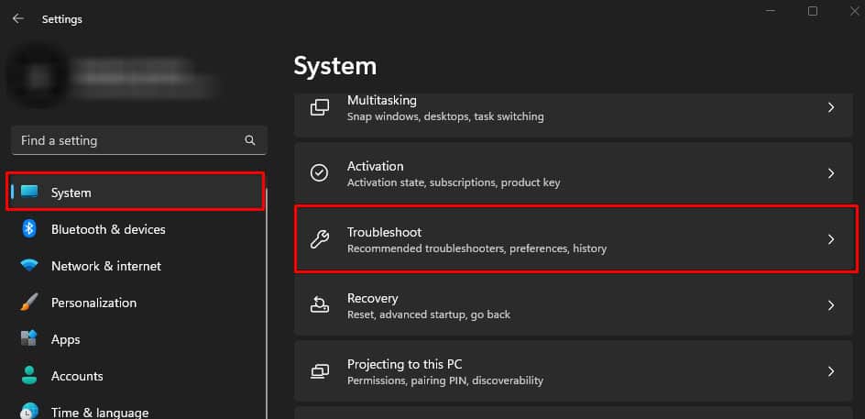This screenshot has height=419, width=865.
Task: Click the Apps icon in sidebar
Action: point(29,338)
